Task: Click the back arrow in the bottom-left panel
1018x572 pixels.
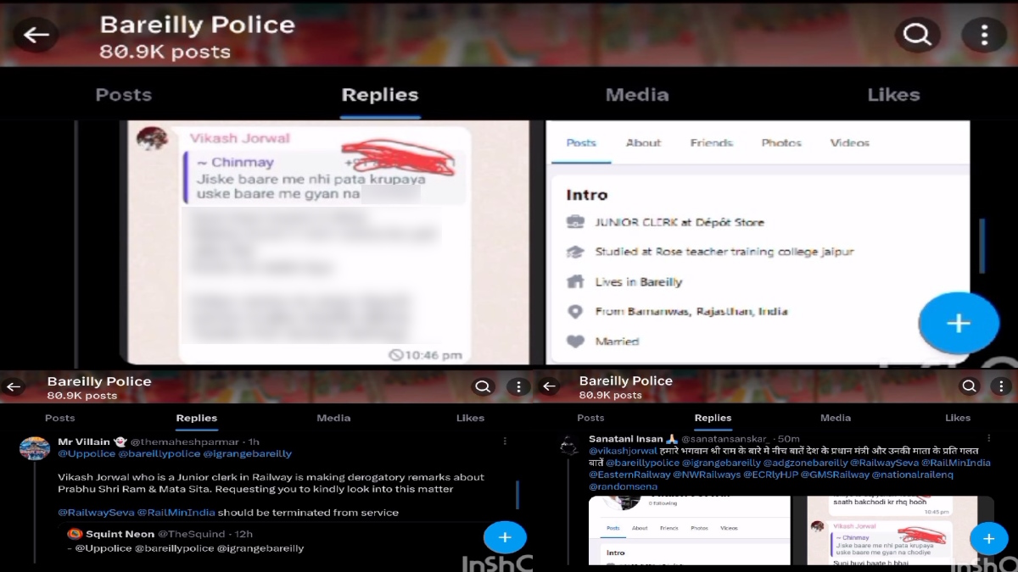Action: pos(14,387)
